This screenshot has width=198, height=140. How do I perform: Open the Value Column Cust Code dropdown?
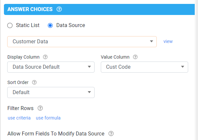tap(144, 67)
